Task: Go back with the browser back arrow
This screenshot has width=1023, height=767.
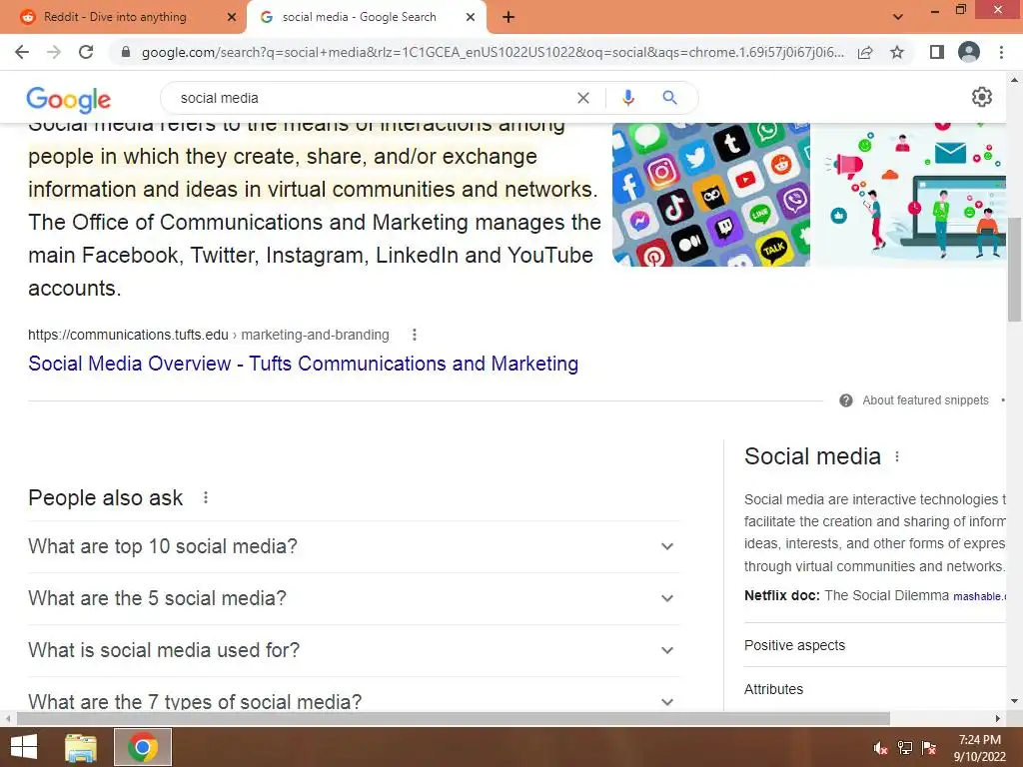Action: click(22, 52)
